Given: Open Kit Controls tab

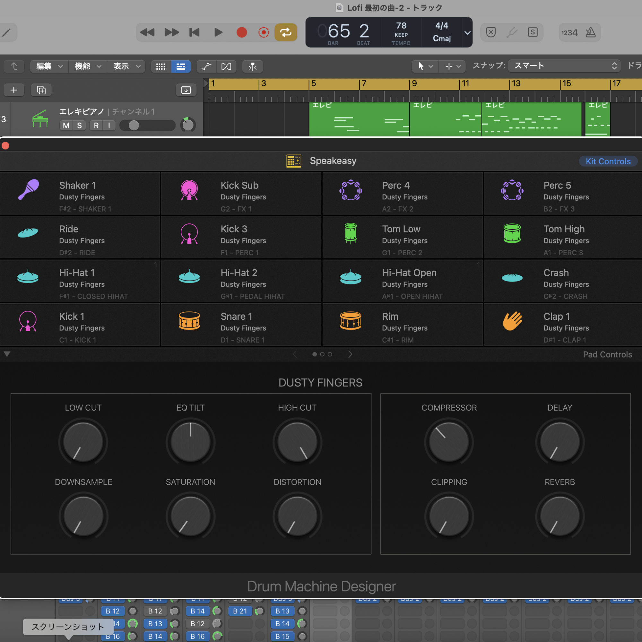Looking at the screenshot, I should click(608, 161).
